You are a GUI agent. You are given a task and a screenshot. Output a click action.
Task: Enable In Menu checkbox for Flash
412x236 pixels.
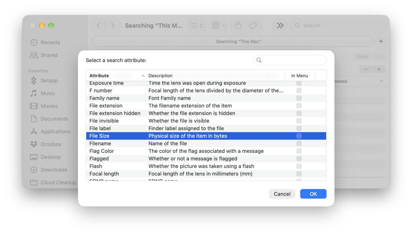click(x=299, y=166)
